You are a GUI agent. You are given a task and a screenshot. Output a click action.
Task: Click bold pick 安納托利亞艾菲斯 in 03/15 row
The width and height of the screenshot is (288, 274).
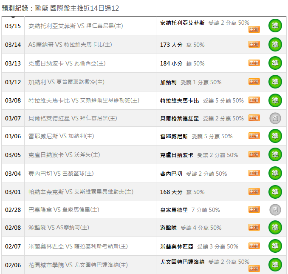[x=182, y=23]
